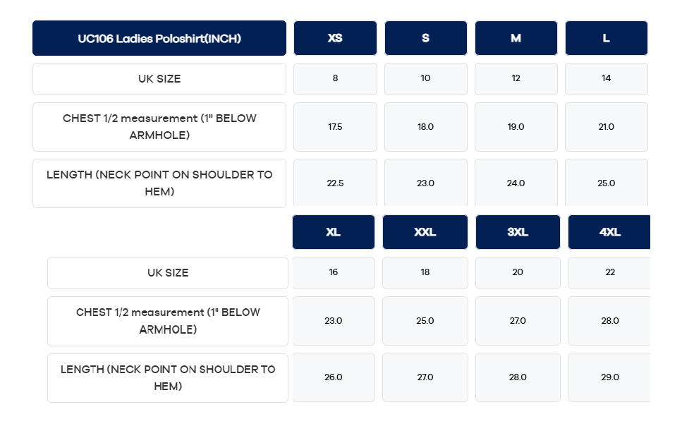Viewport: 682px width, 431px height.
Task: Select the 29.0 length cell for 4XL
Action: point(609,377)
